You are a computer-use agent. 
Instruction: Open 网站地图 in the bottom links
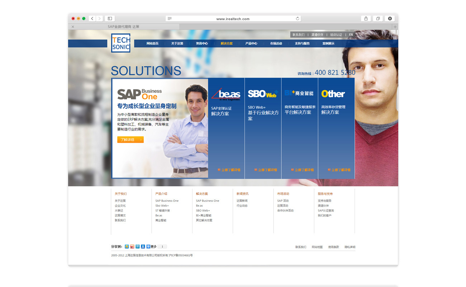317,247
